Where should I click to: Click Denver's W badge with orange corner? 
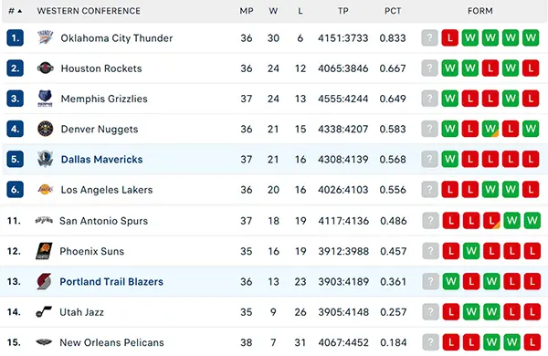click(490, 129)
